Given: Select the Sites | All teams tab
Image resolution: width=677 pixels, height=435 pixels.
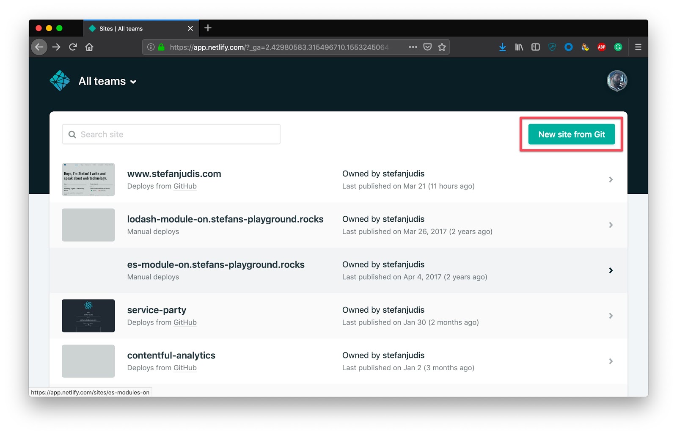Looking at the screenshot, I should pyautogui.click(x=141, y=28).
